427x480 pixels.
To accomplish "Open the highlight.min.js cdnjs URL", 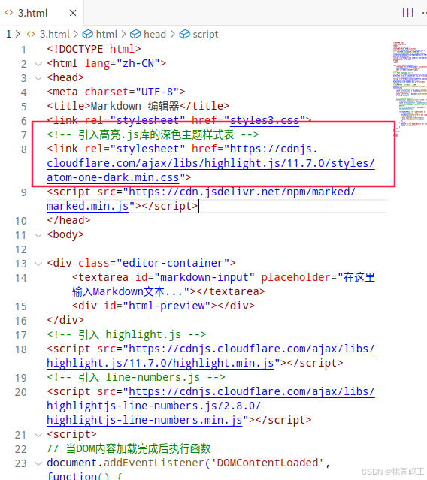I will (x=210, y=356).
